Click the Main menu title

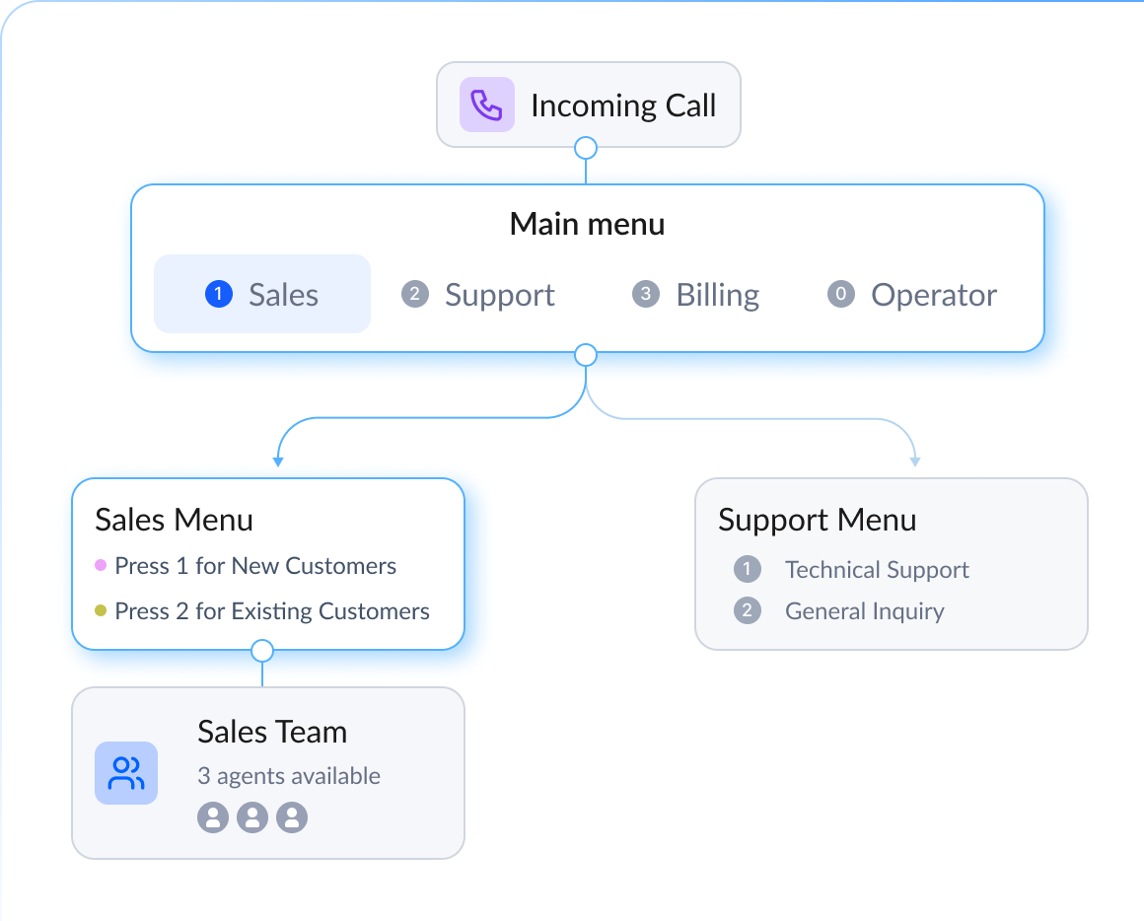point(588,224)
